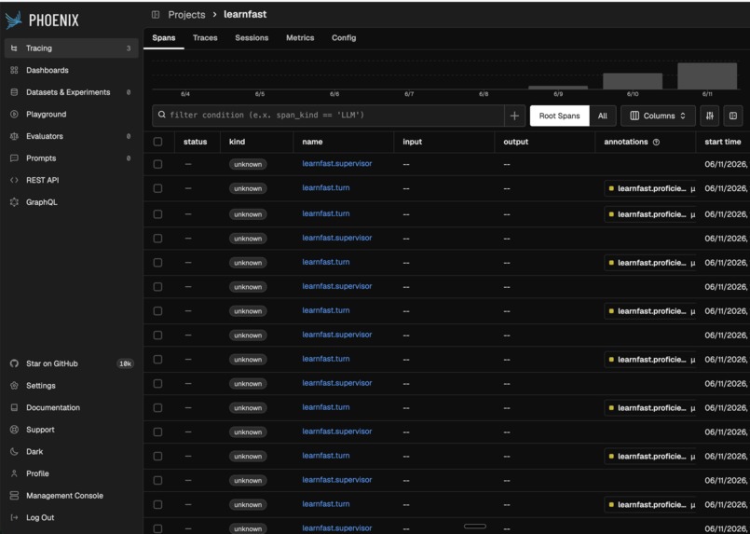
Task: Click the annotations help question icon
Action: pyautogui.click(x=656, y=142)
